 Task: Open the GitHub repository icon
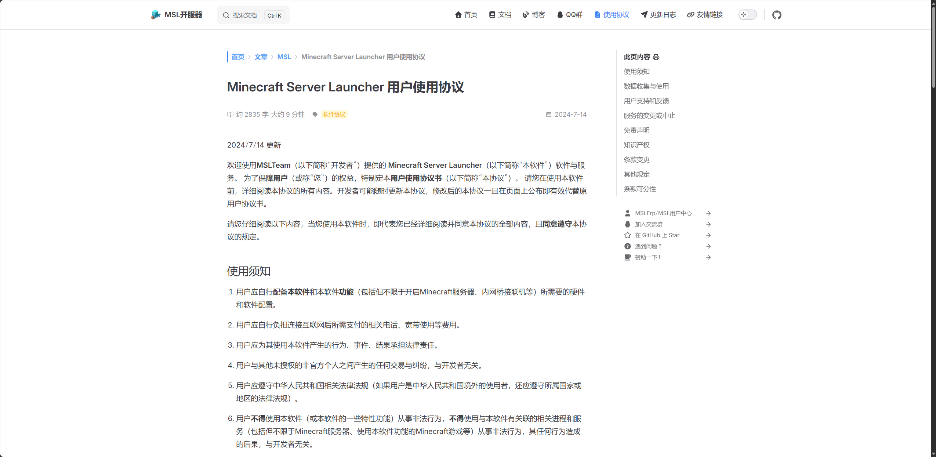pyautogui.click(x=776, y=15)
